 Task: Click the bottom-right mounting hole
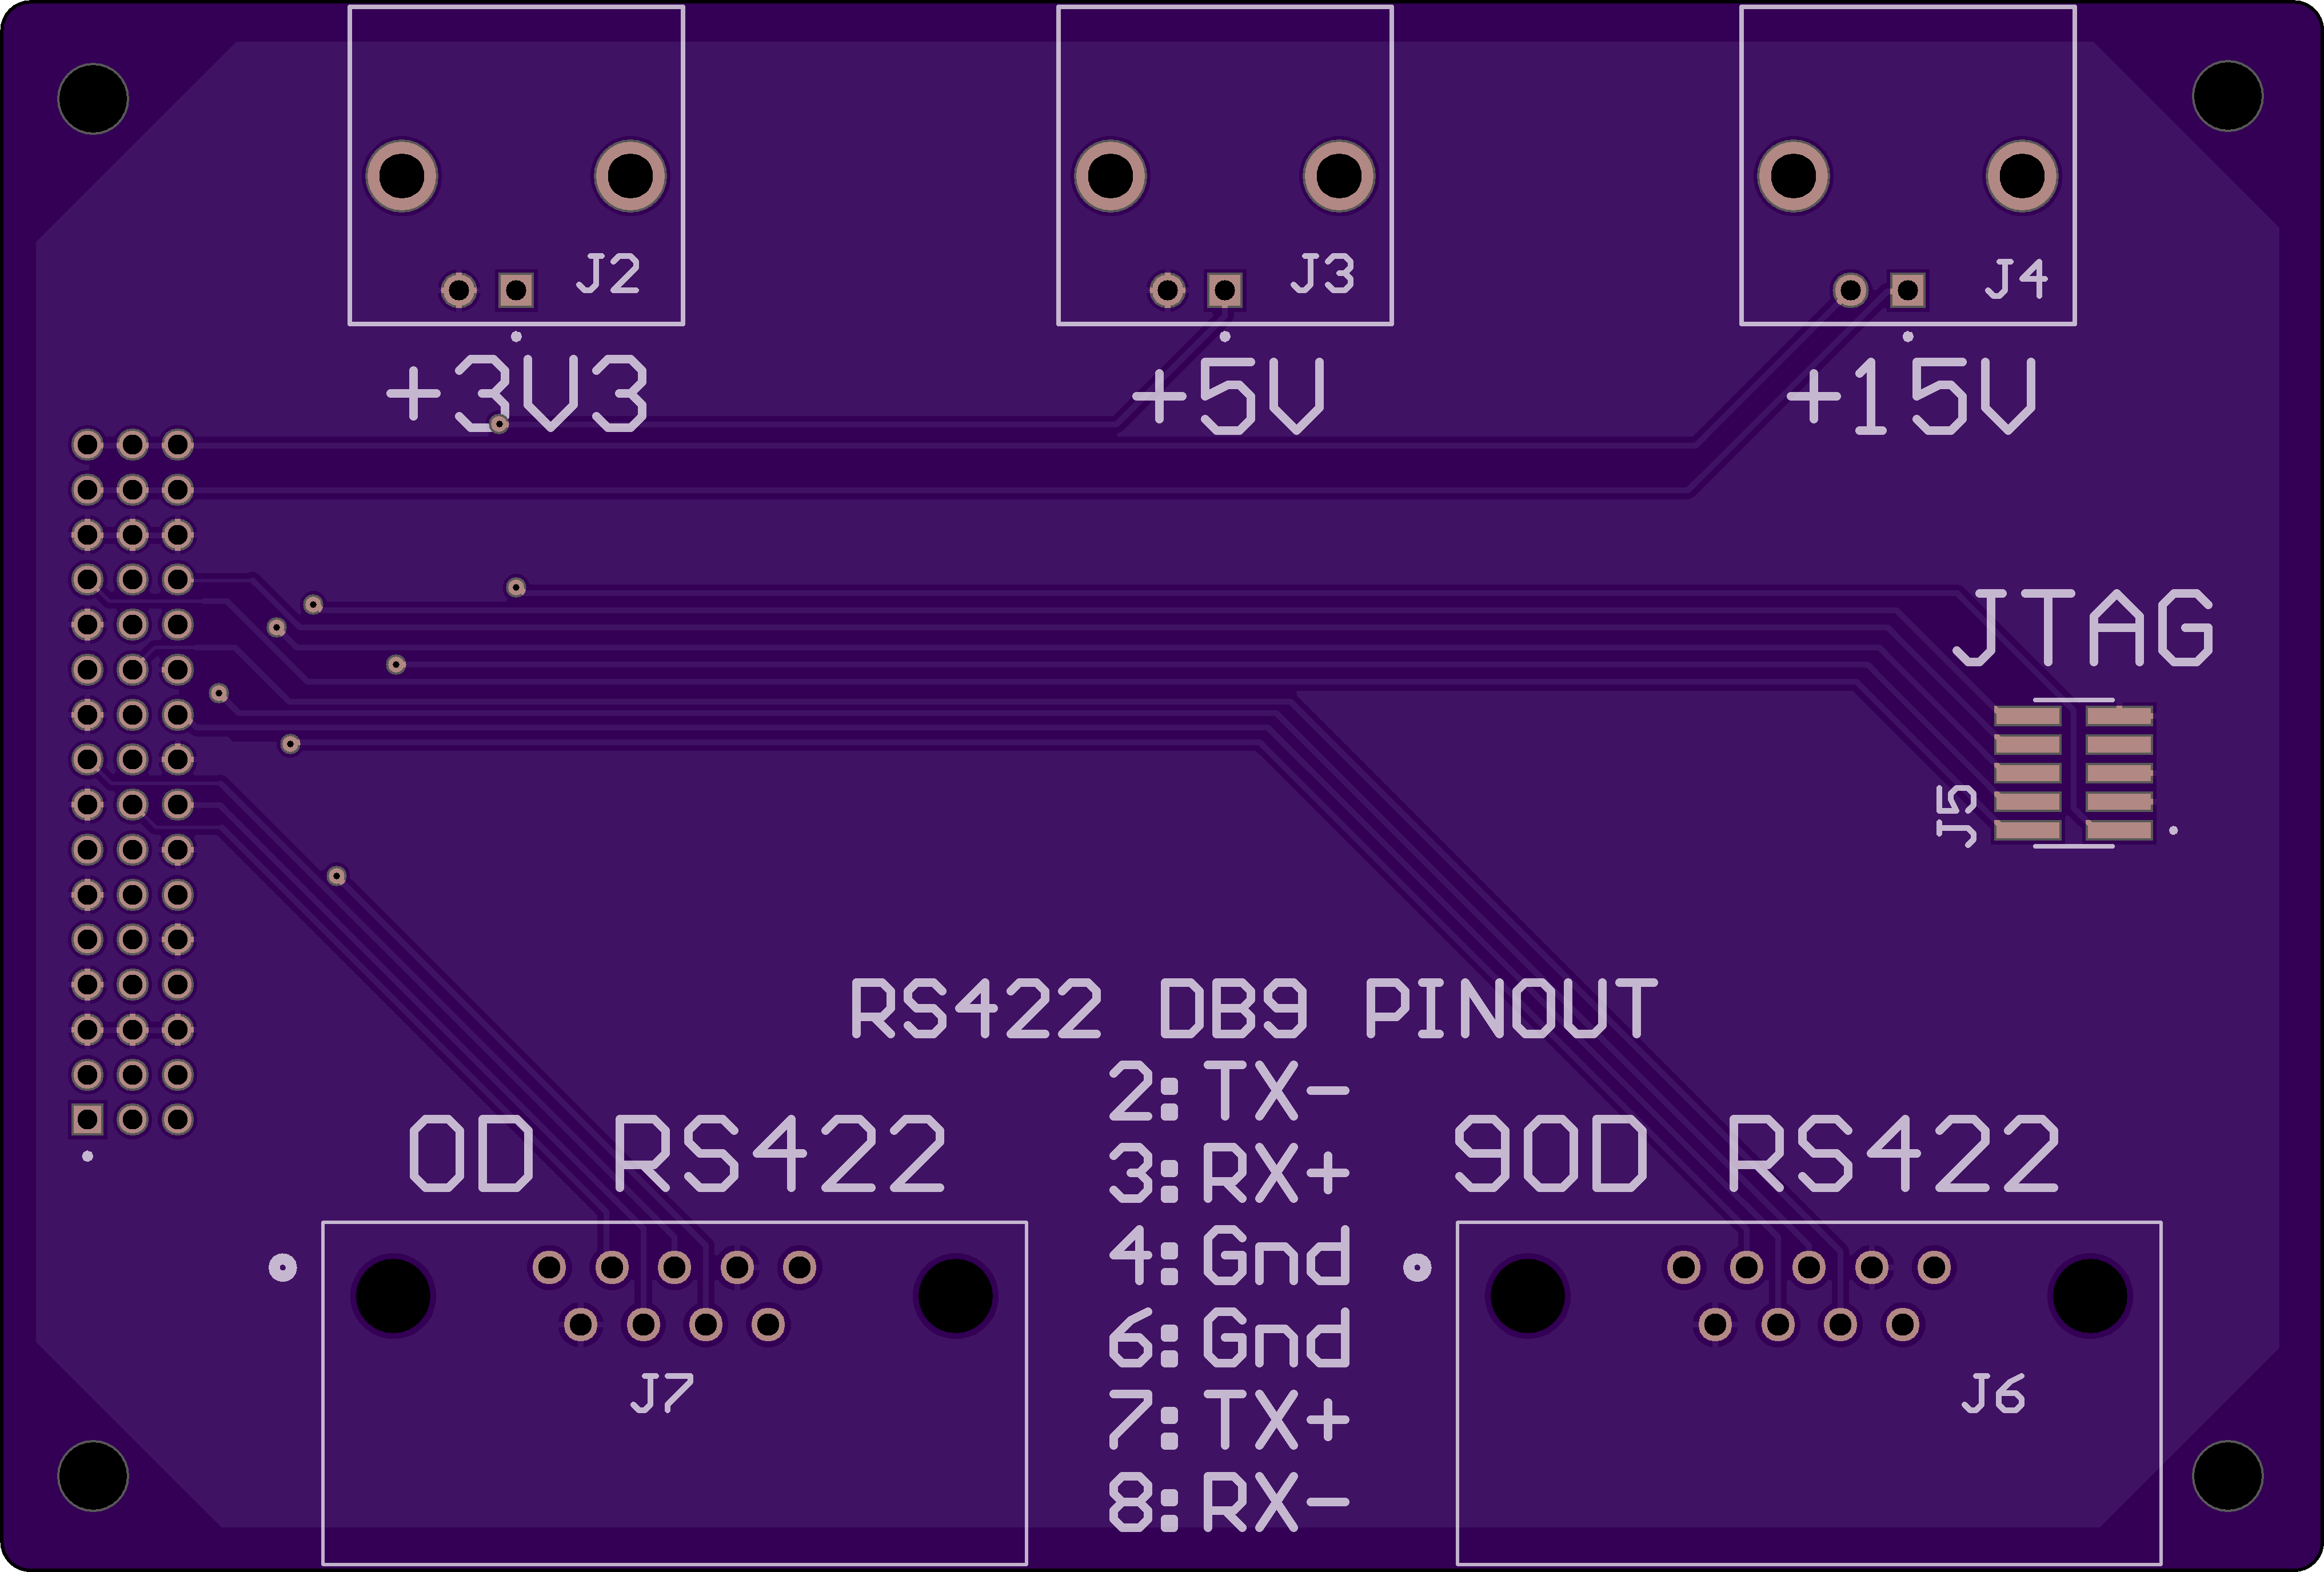(x=2227, y=1475)
